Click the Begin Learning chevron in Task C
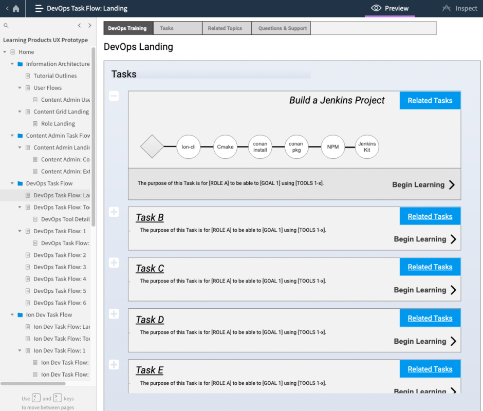The height and width of the screenshot is (411, 483). pos(453,290)
